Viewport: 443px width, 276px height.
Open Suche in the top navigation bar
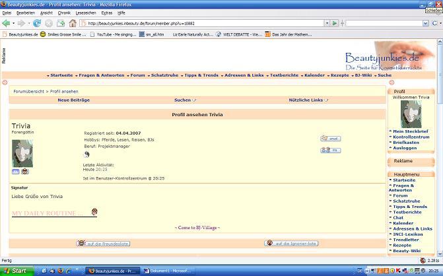tap(384, 75)
